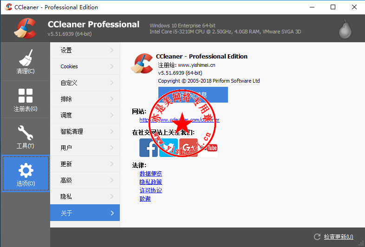The height and width of the screenshot is (247, 365).
Task: Open the 工具(T) tools section
Action: 26,136
